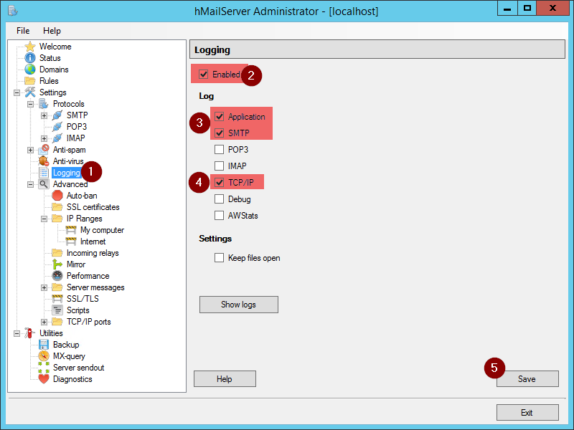Collapse the IP Ranges tree node
This screenshot has height=430, width=574.
[x=44, y=219]
